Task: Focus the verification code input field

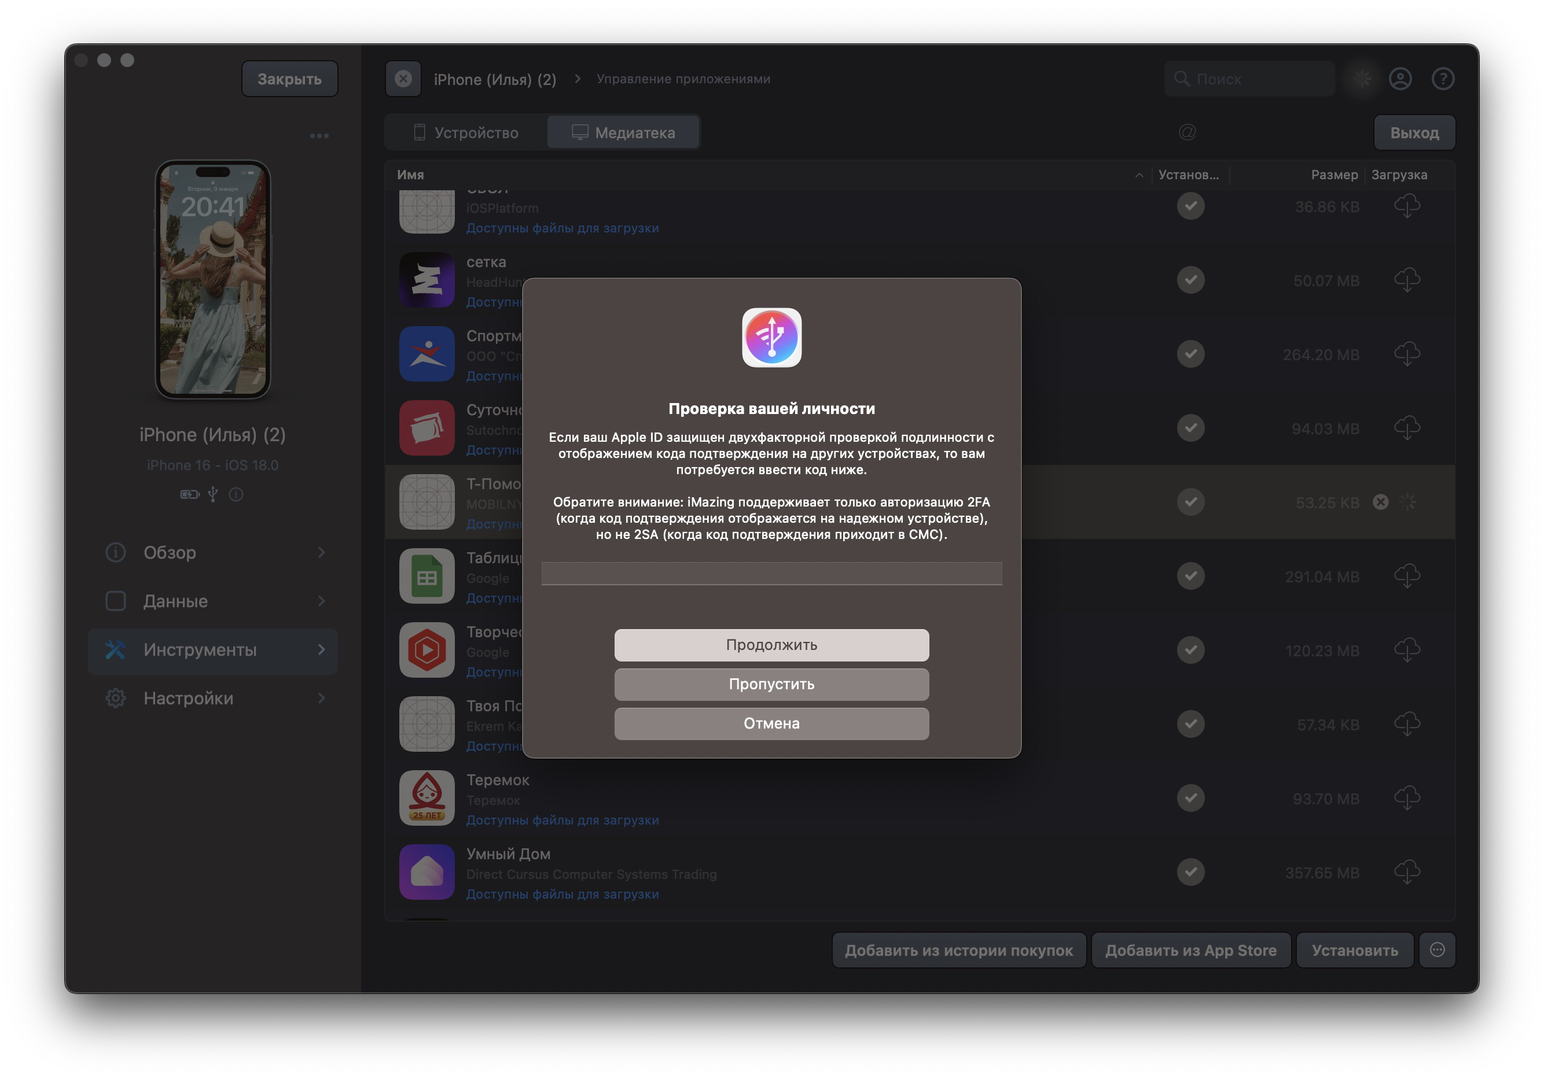Action: tap(771, 573)
